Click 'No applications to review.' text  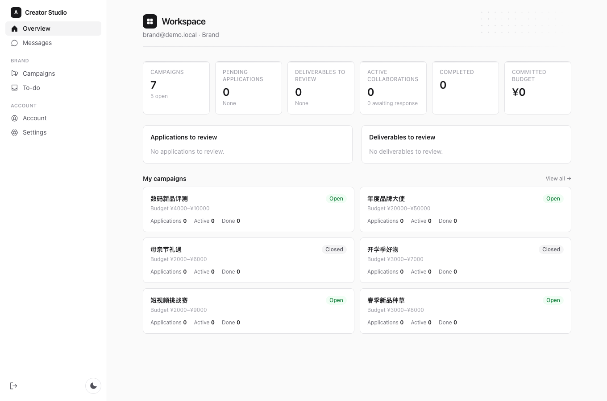[187, 151]
